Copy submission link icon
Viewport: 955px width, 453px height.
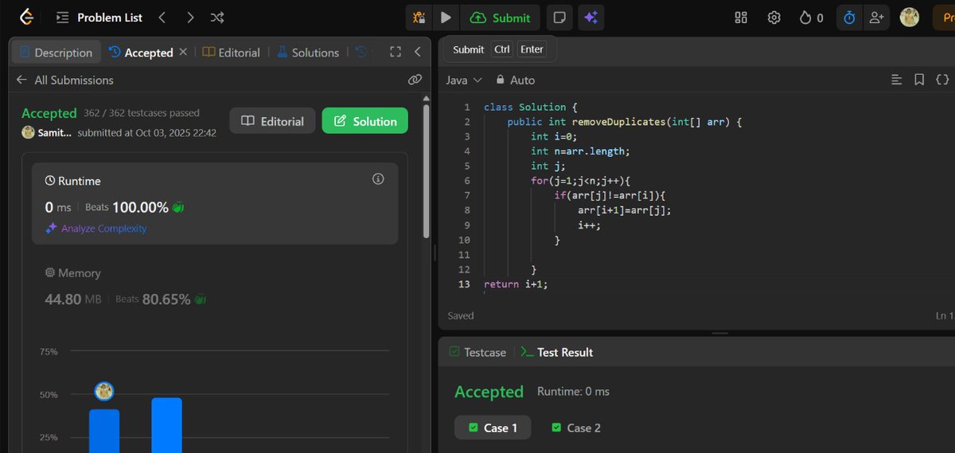pyautogui.click(x=415, y=80)
